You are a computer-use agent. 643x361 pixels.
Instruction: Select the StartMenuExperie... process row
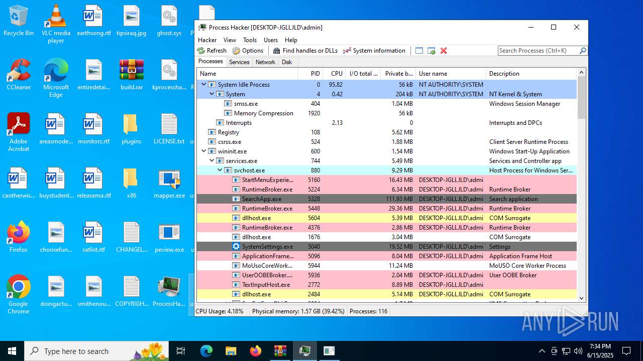[x=386, y=180]
